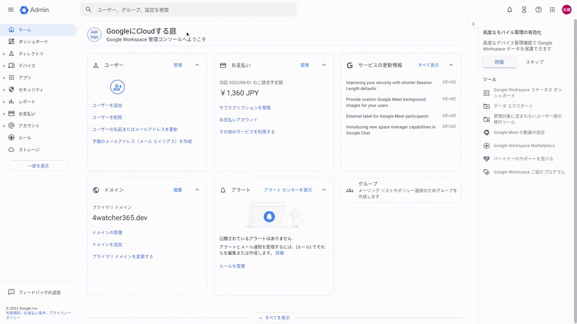Click the ルールを管理 link
The width and height of the screenshot is (577, 324).
232,266
